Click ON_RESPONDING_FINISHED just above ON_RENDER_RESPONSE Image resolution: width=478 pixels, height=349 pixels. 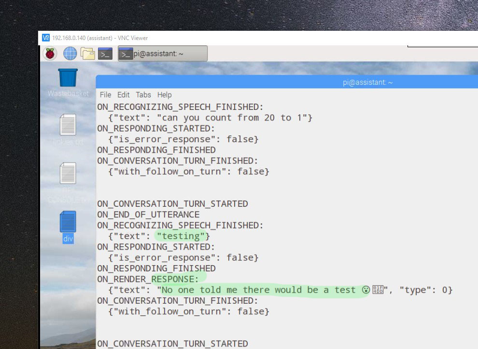pos(156,268)
